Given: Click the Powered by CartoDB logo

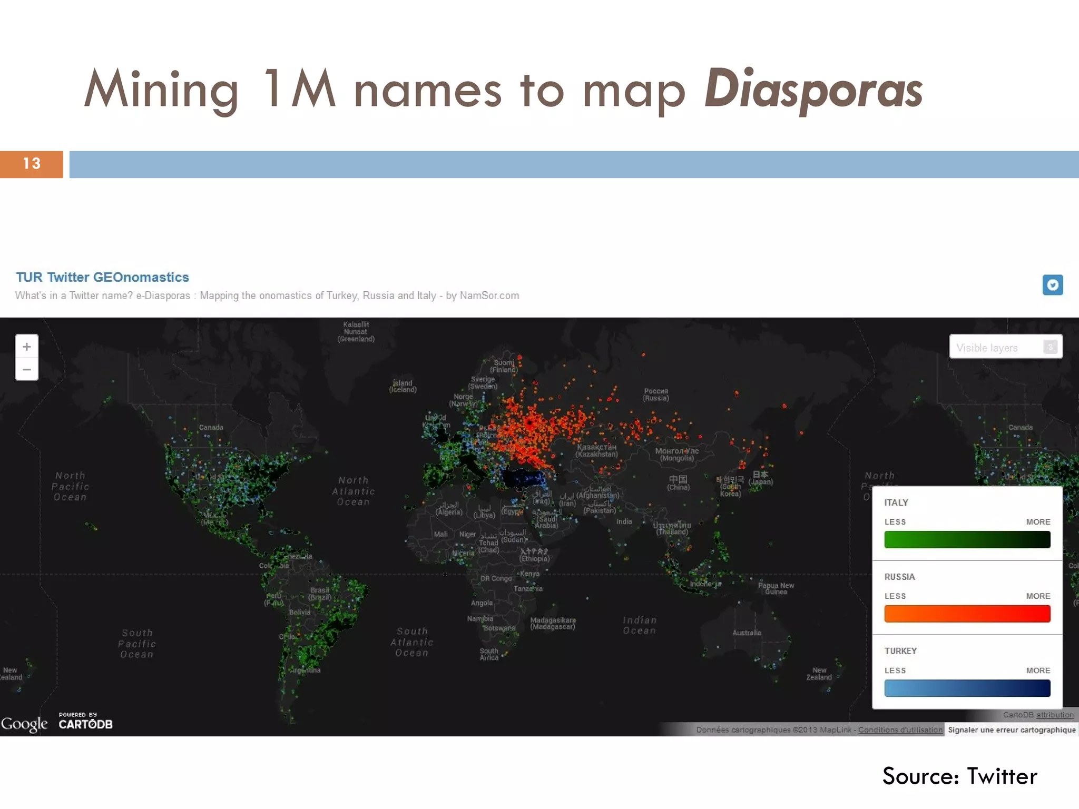Looking at the screenshot, I should [x=85, y=722].
